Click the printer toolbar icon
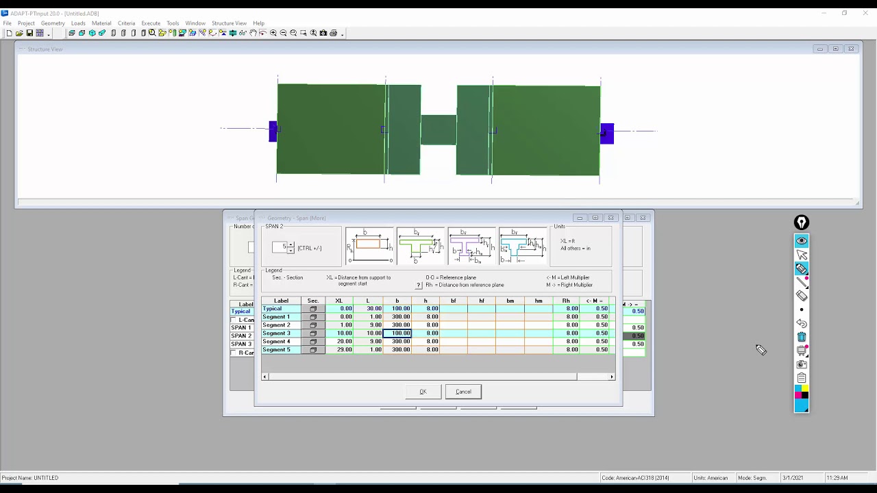 click(334, 33)
